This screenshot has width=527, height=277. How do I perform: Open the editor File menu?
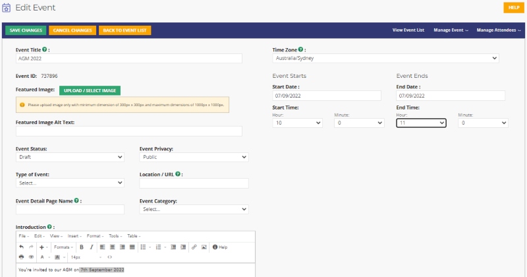coord(24,236)
